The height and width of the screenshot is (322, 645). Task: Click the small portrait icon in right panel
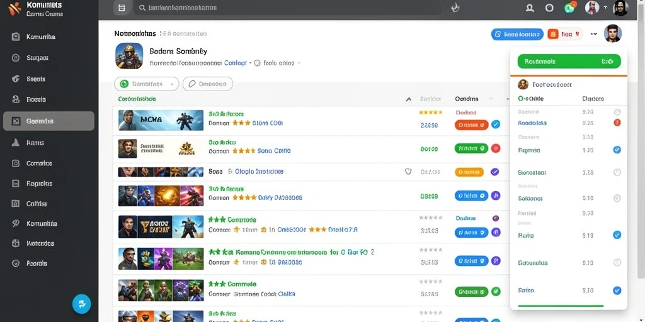click(523, 85)
